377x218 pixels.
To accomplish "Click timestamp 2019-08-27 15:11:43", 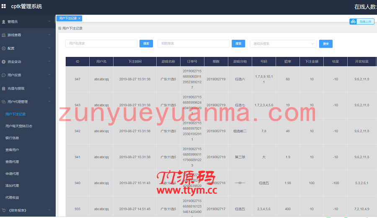I will coord(134,183).
